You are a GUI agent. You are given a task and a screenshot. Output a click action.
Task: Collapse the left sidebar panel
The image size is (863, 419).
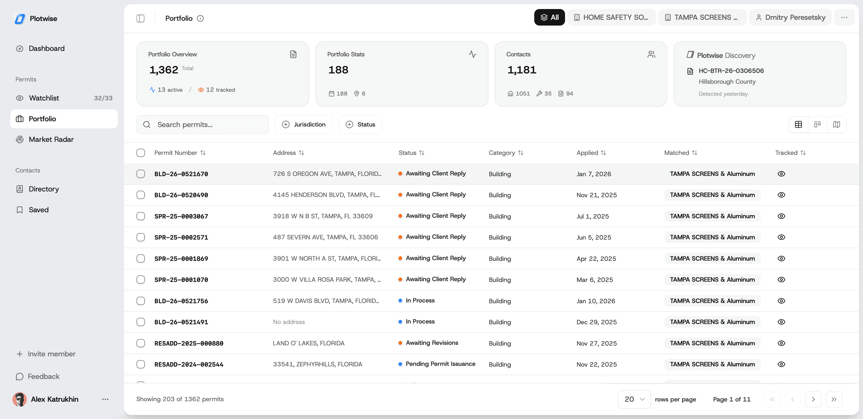(140, 19)
